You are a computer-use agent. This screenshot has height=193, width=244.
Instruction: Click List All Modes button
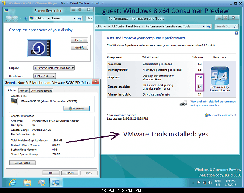coord(22,163)
